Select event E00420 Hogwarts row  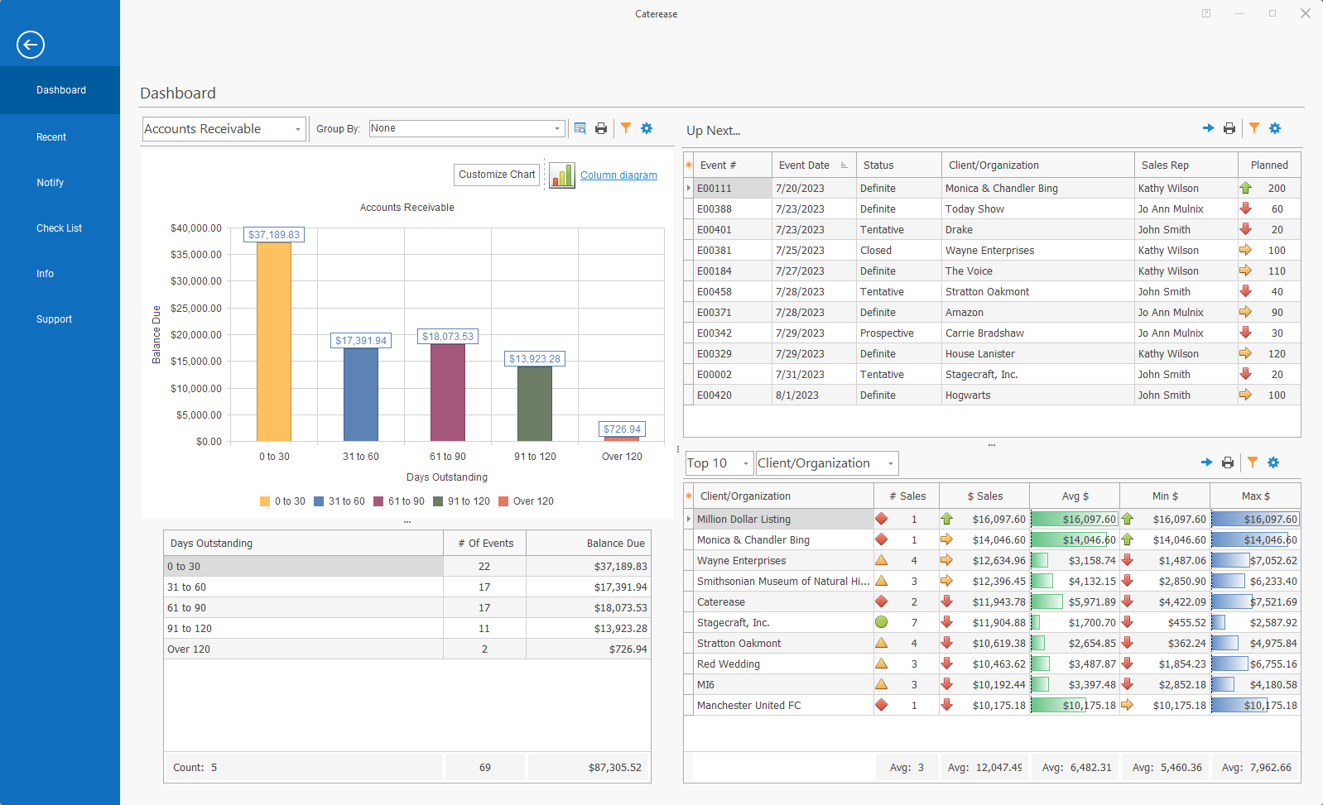coord(992,395)
